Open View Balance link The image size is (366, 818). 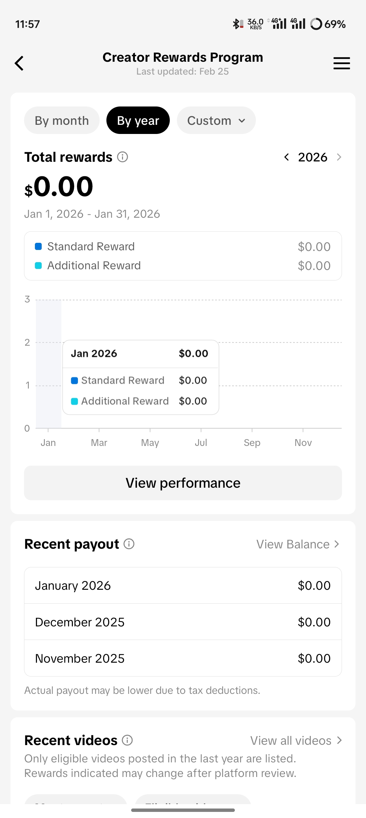pyautogui.click(x=298, y=544)
